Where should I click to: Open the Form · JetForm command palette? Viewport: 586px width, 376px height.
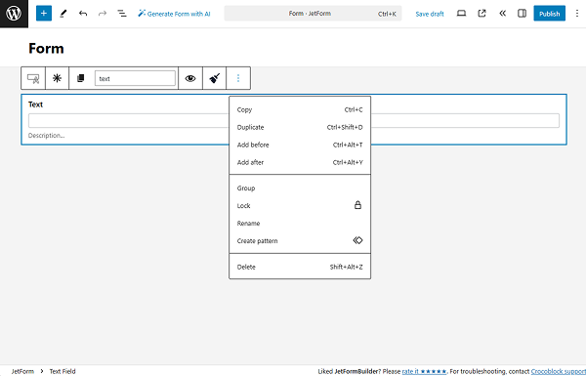click(313, 14)
